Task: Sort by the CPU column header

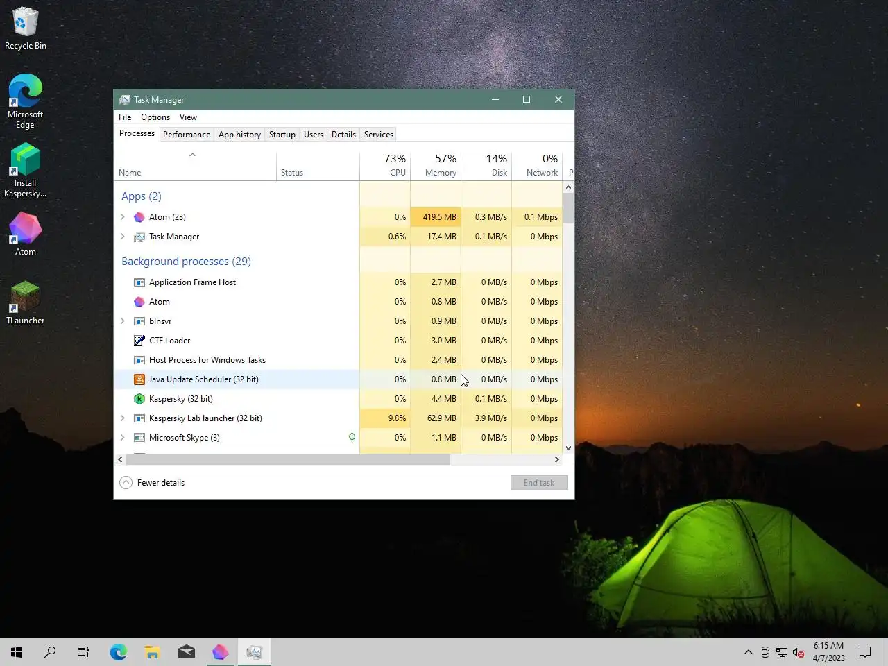Action: pos(385,166)
